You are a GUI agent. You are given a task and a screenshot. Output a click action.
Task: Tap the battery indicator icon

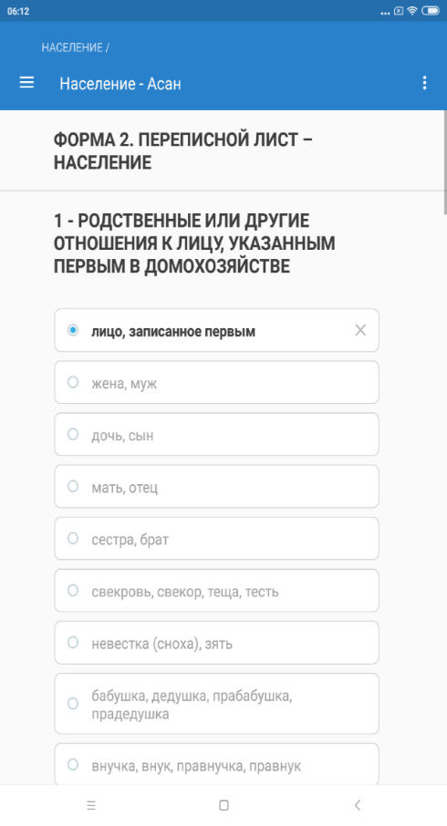click(x=431, y=11)
